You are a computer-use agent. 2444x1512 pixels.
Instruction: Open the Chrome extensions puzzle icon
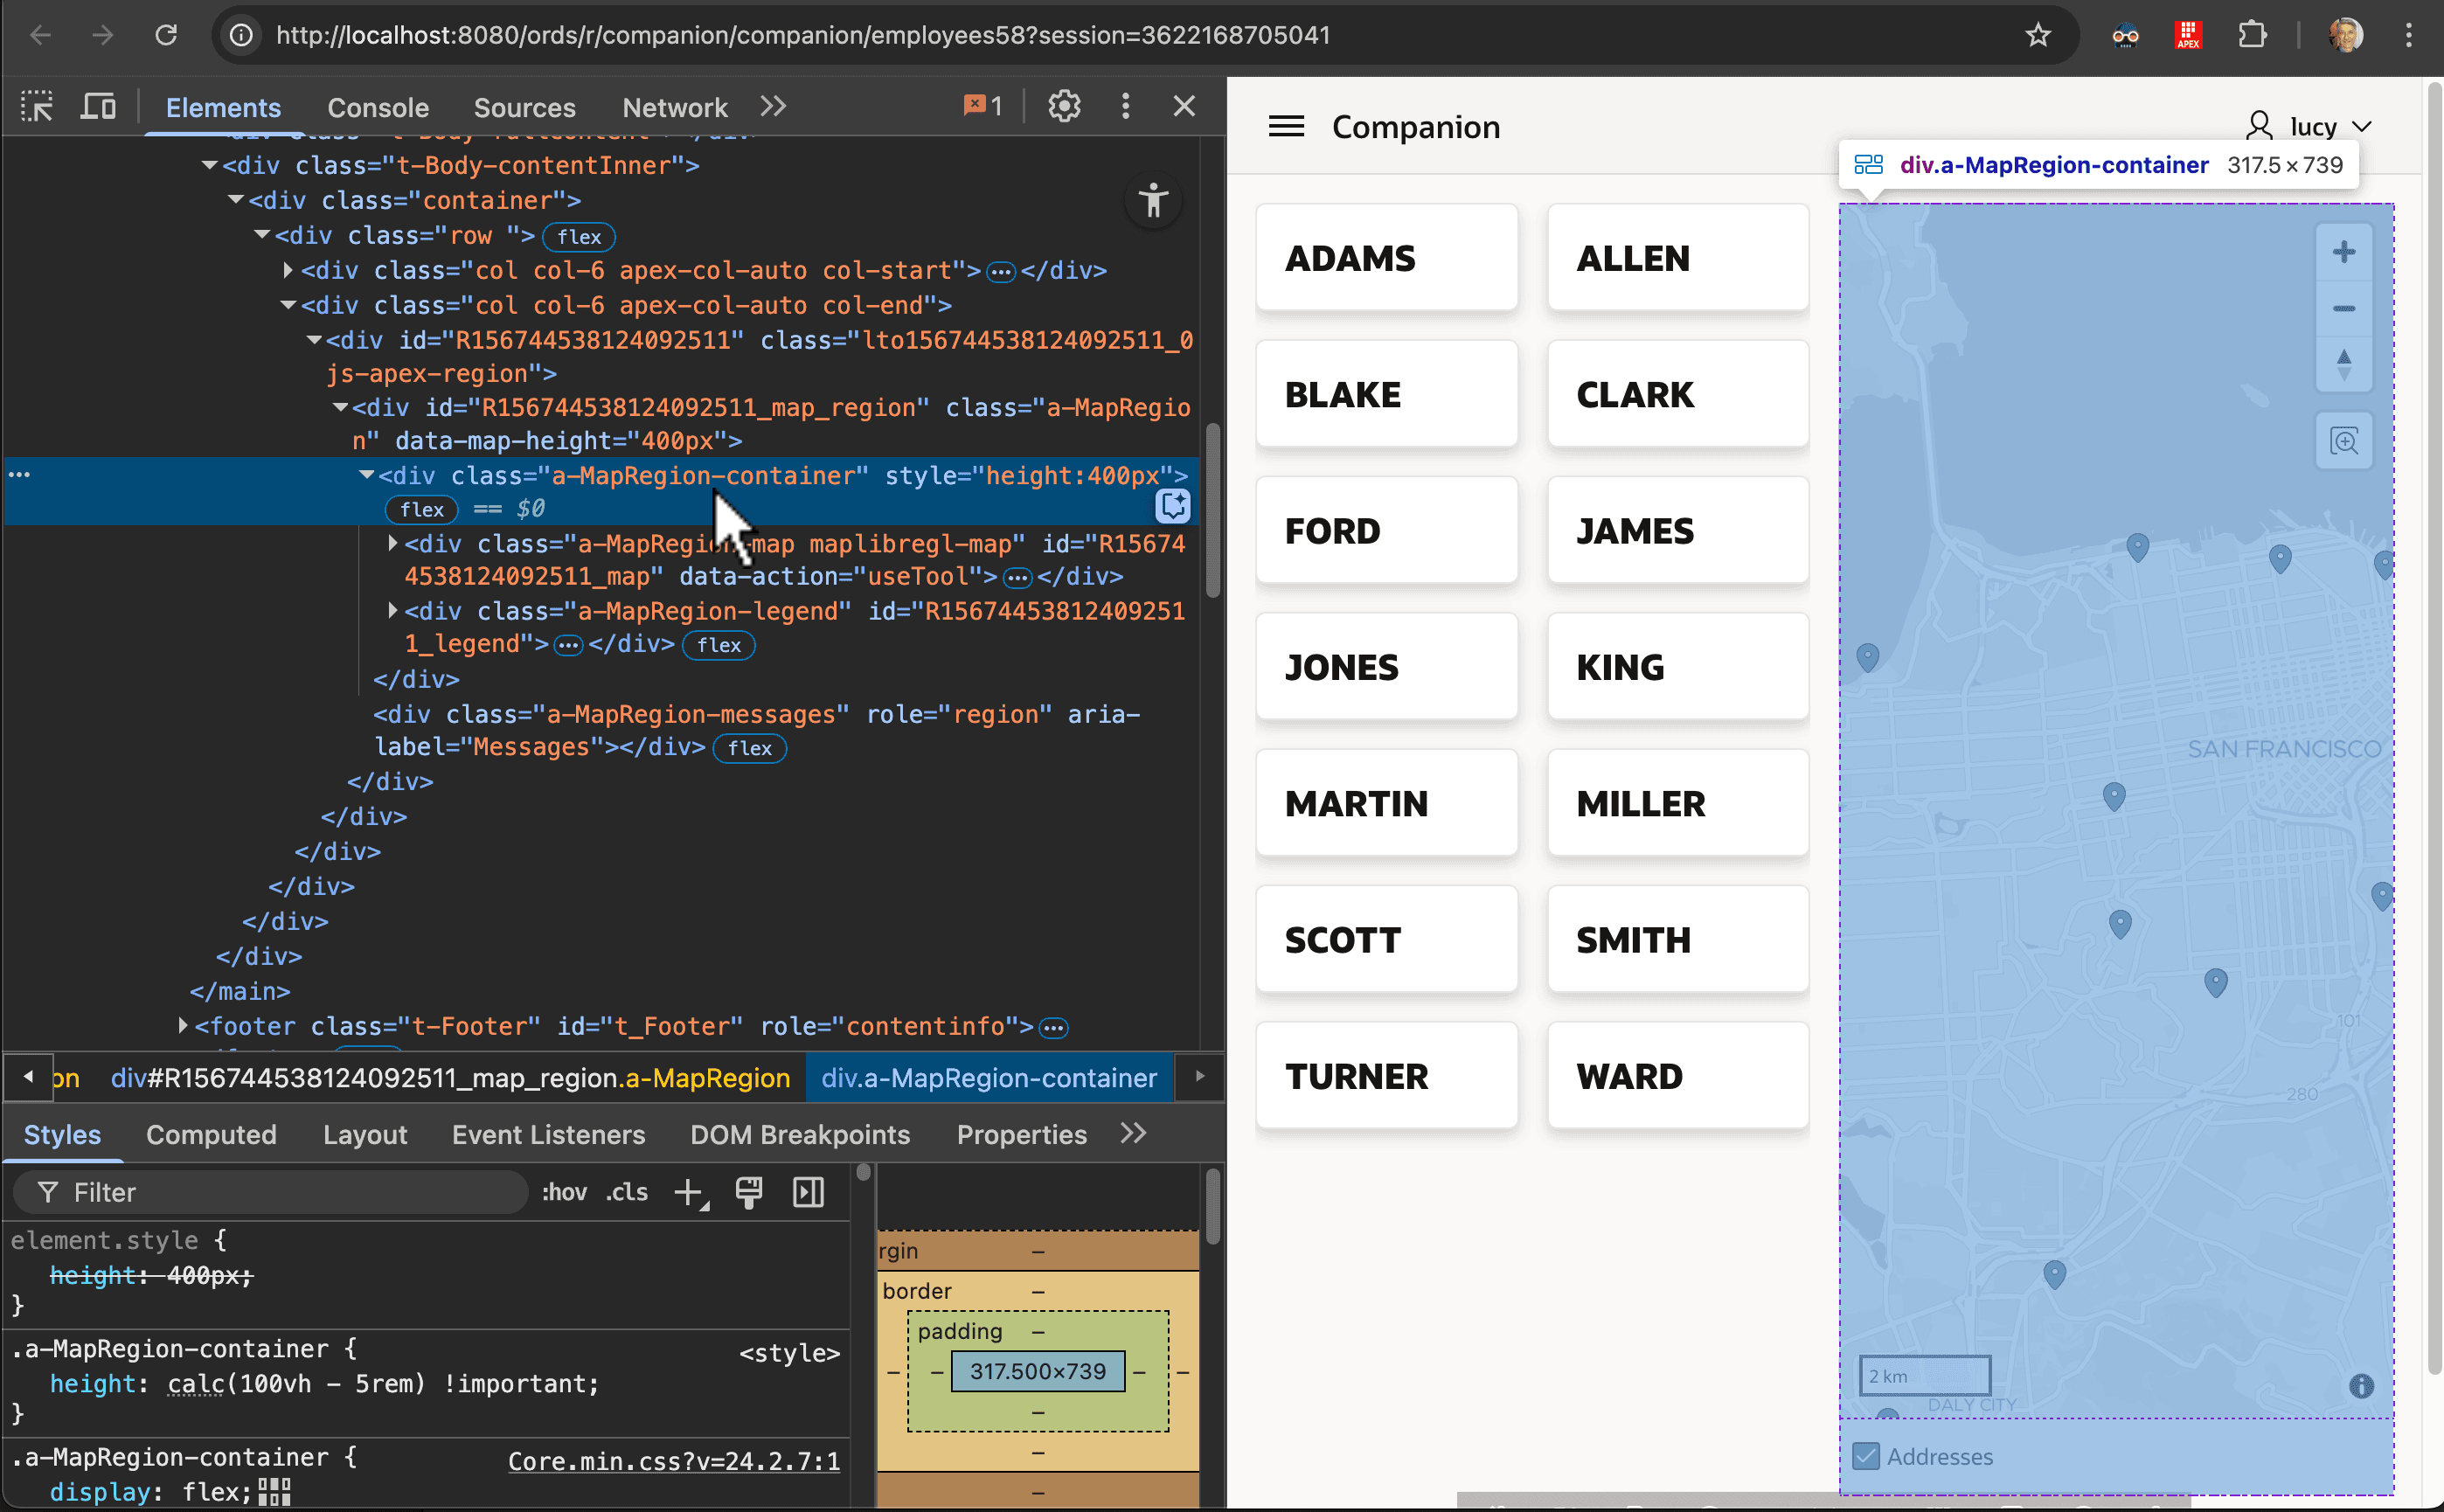2252,36
